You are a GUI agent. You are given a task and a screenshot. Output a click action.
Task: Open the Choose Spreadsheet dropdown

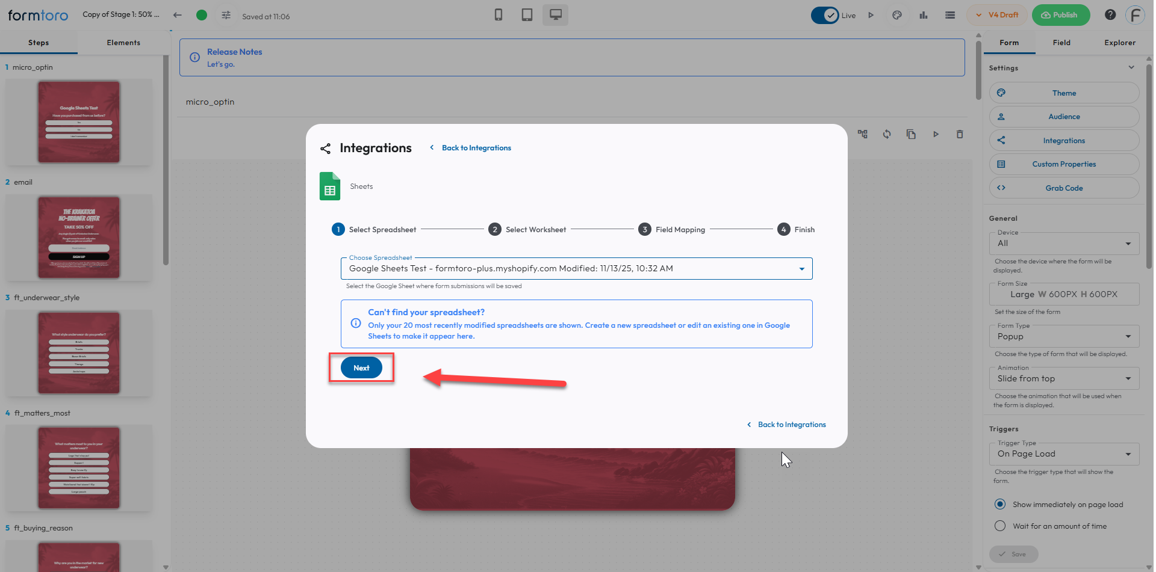(576, 269)
